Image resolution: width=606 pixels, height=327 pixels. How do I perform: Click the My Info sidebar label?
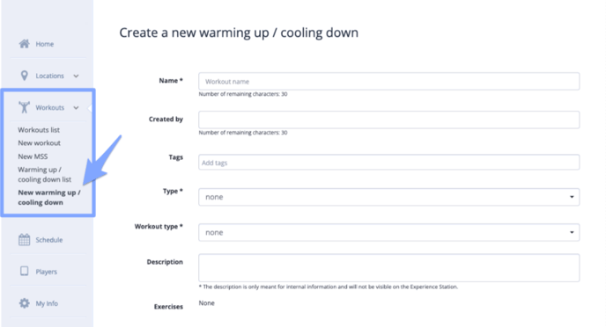click(x=47, y=303)
